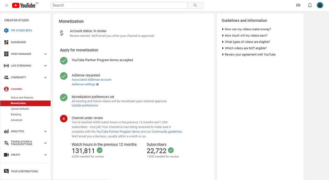
Task: Click 'Guidelines and information' heading
Action: tap(244, 21)
